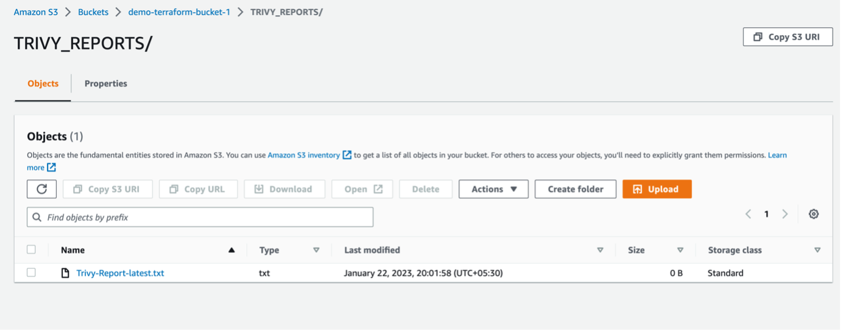The height and width of the screenshot is (331, 843).
Task: Open the Actions dropdown
Action: pos(494,189)
